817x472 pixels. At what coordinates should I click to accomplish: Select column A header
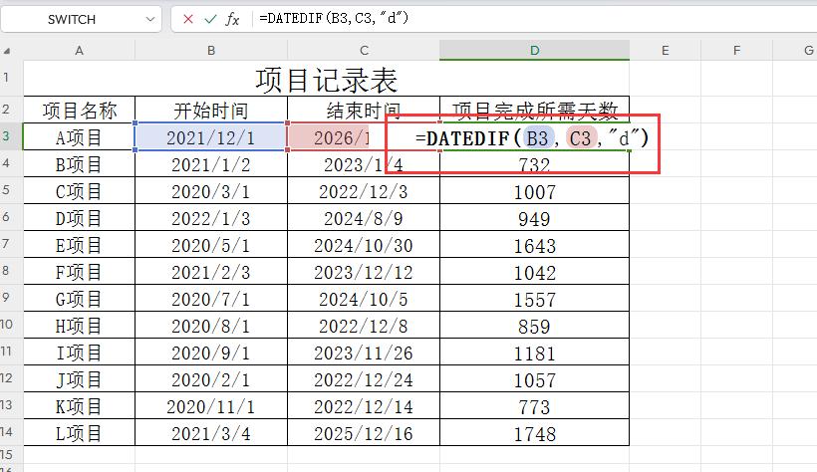coord(79,51)
